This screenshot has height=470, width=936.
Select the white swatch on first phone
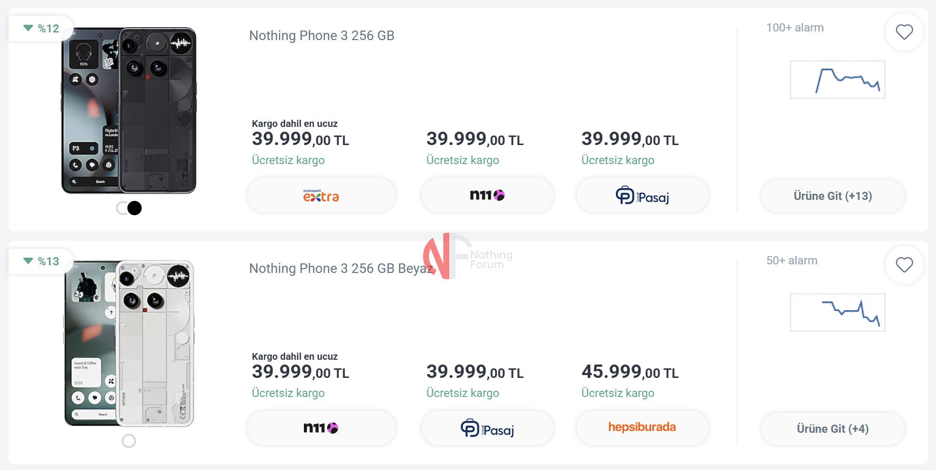click(x=122, y=208)
